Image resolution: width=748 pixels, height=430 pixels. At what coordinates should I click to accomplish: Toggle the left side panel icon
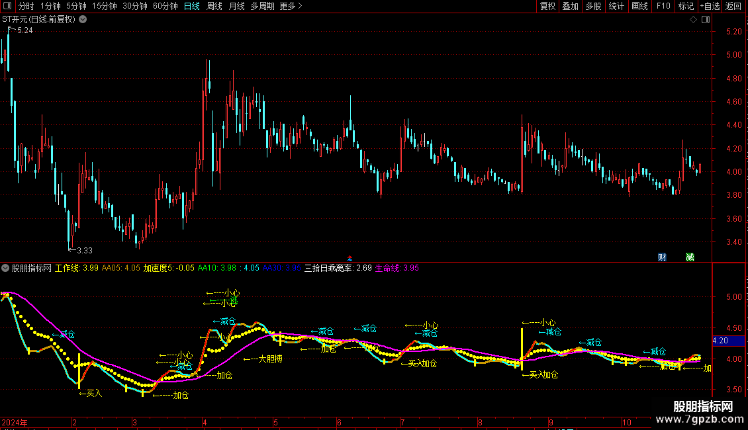7,6
